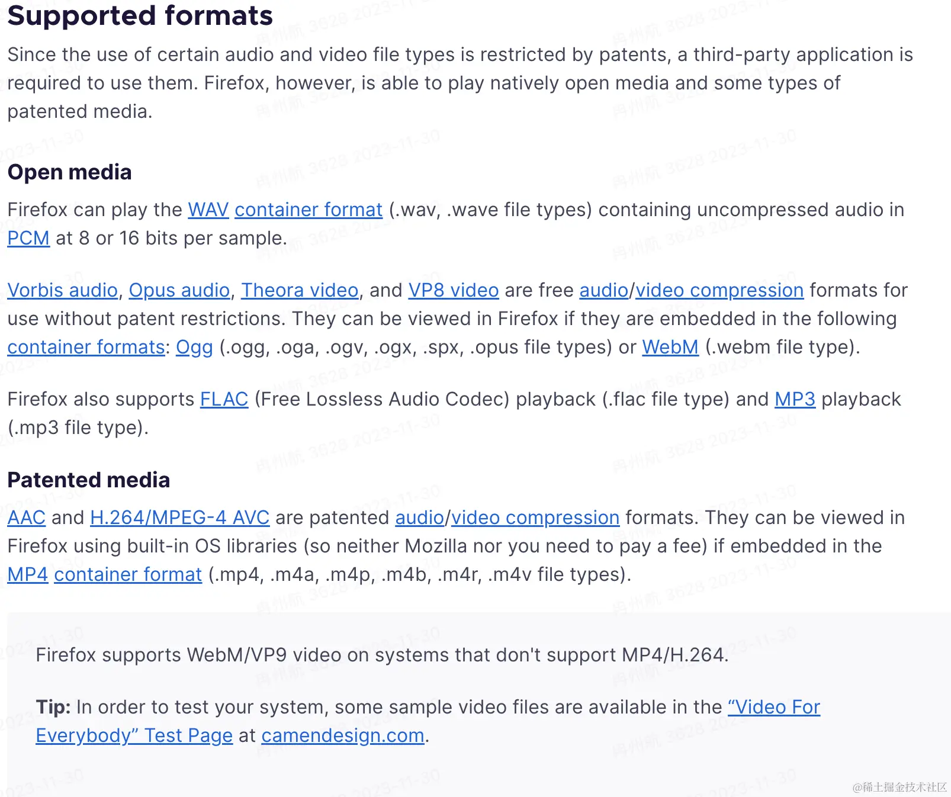Click container format link after WAV

click(309, 210)
